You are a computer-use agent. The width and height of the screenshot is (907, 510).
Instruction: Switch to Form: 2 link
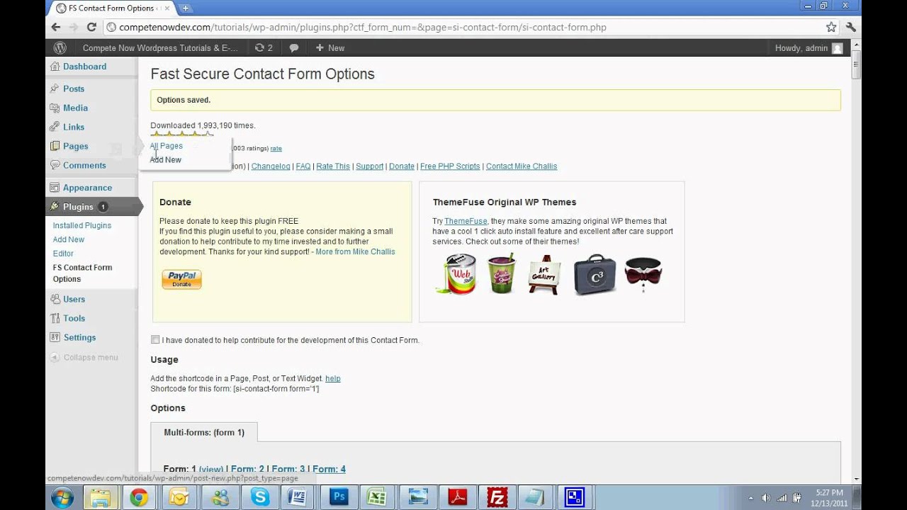coord(247,469)
